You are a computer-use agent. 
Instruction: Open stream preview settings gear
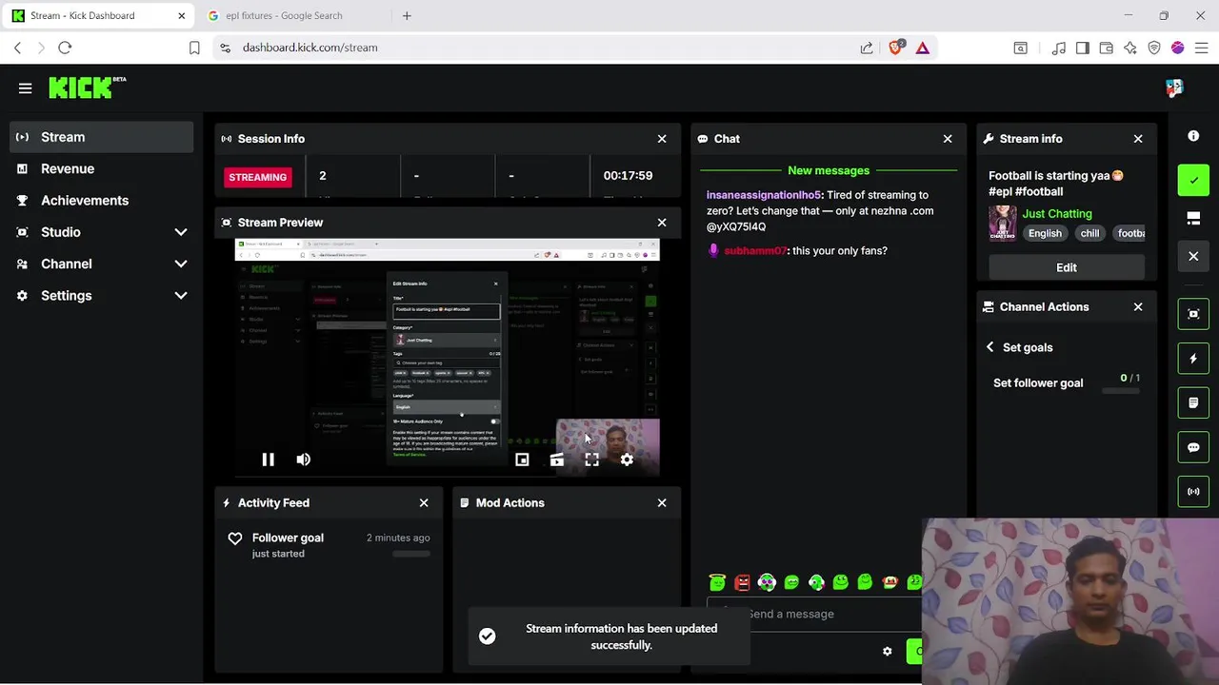tap(627, 460)
